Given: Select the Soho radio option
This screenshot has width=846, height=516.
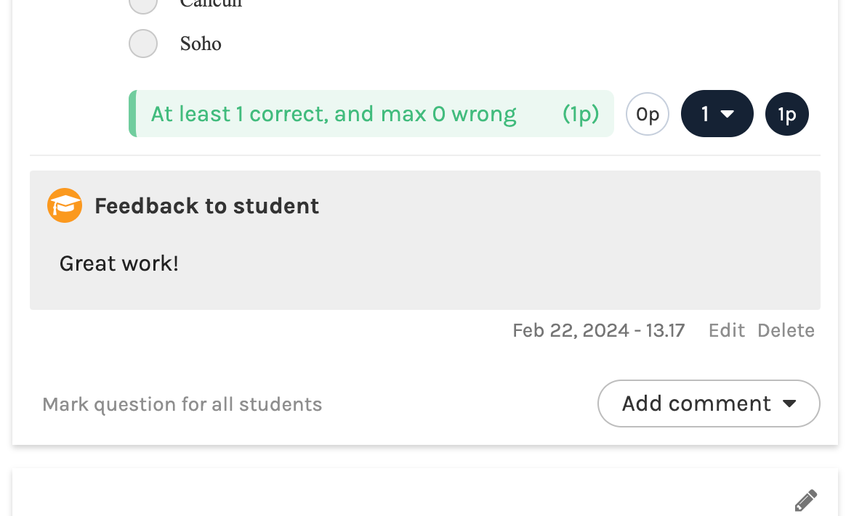Looking at the screenshot, I should tap(142, 44).
